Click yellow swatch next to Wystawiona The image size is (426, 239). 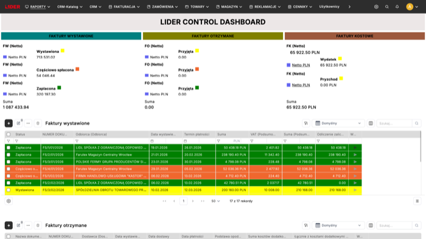[63, 51]
